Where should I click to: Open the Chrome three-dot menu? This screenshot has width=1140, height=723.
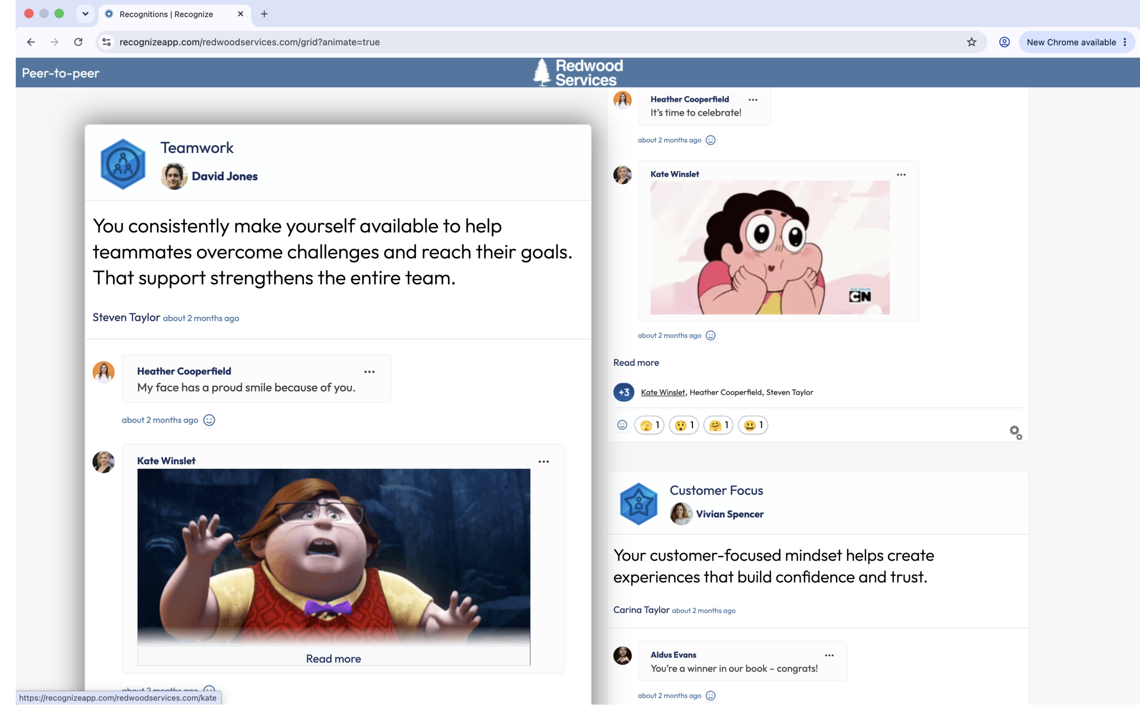click(1125, 42)
